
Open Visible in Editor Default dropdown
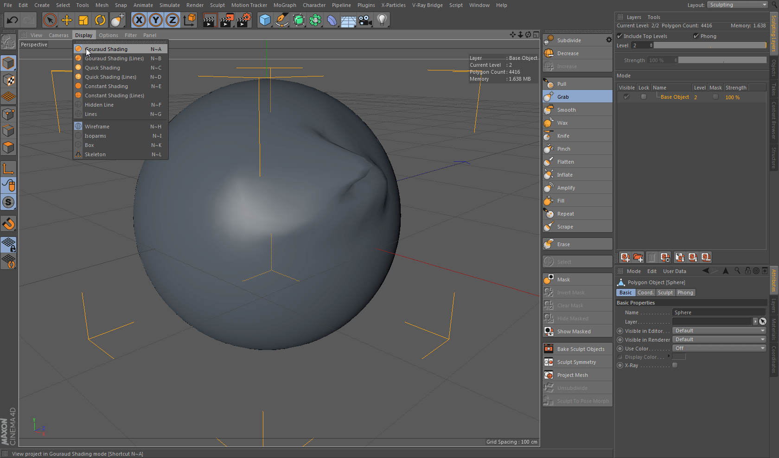tap(719, 331)
